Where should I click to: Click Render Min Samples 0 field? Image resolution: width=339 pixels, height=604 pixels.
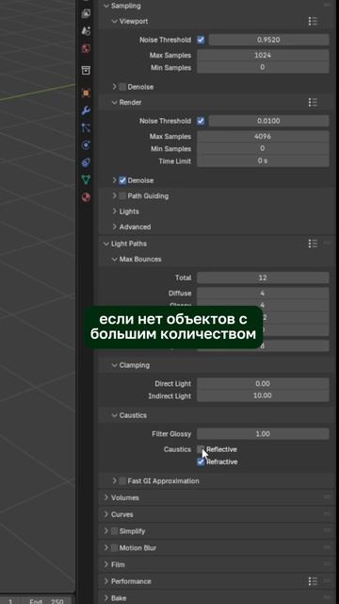(x=263, y=149)
